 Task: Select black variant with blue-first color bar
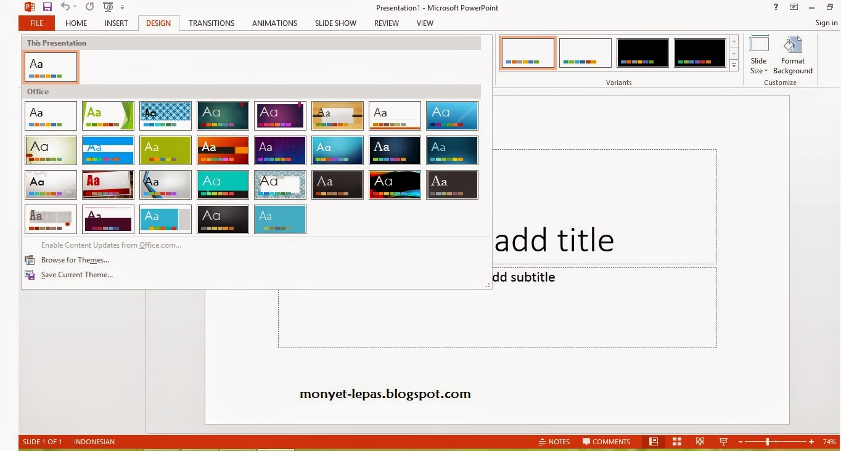coord(642,53)
